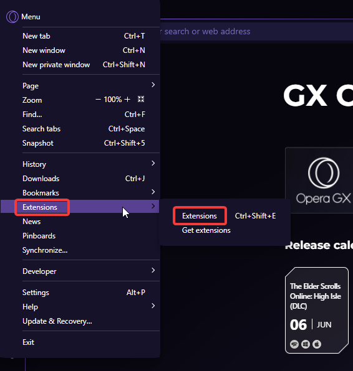Open Downloads from the menu
353x371 pixels.
(80, 179)
